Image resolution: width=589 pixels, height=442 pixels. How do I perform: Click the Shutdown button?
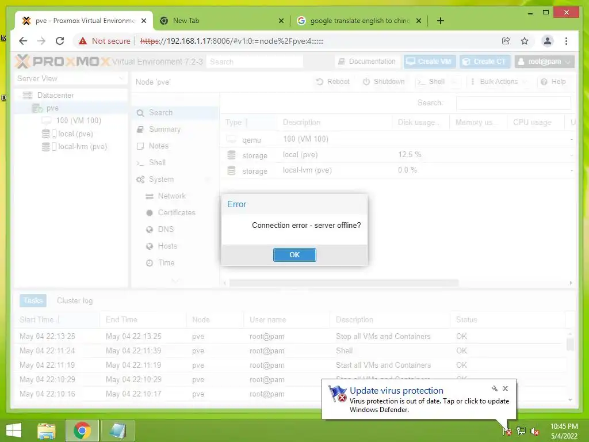[384, 82]
